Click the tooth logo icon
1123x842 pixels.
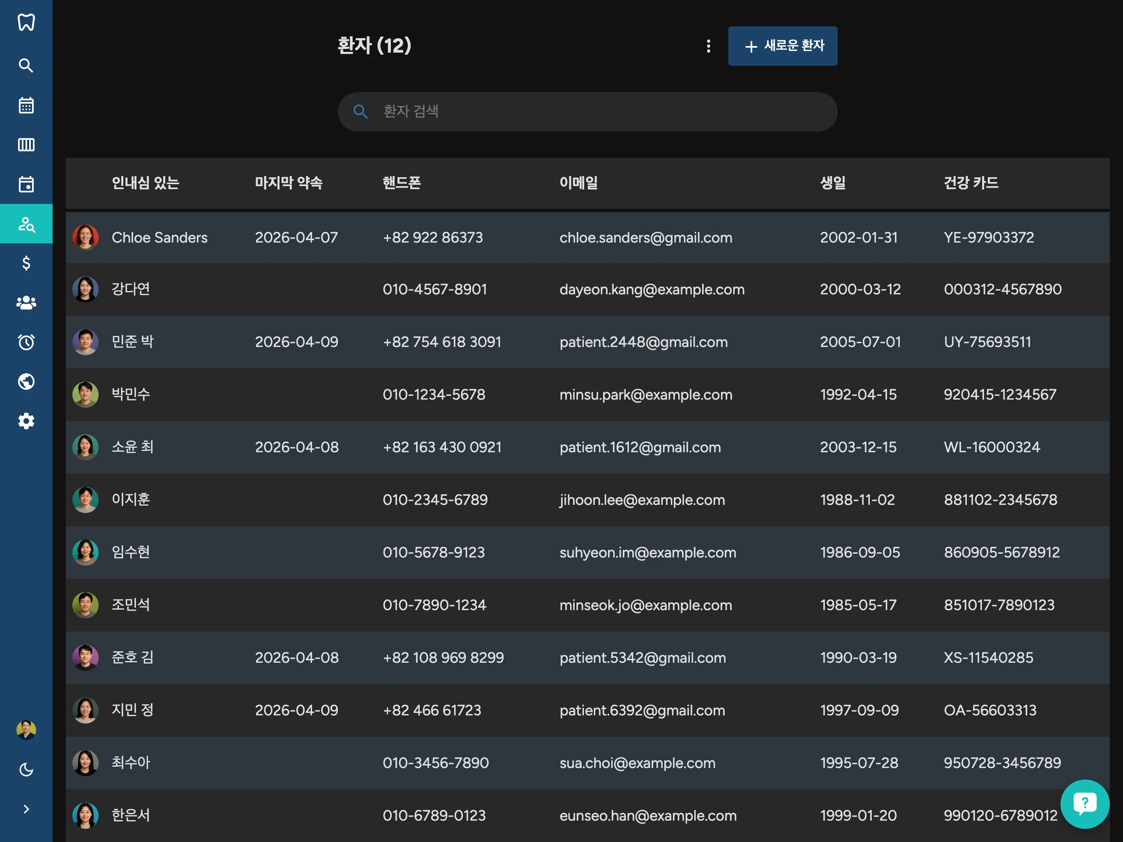tap(26, 22)
